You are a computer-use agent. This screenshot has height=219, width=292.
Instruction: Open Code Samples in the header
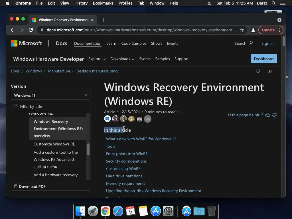coord(134,43)
